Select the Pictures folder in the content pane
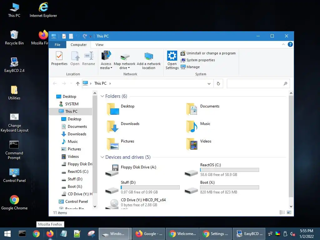Screen dimensions: 320x240 click(120, 144)
